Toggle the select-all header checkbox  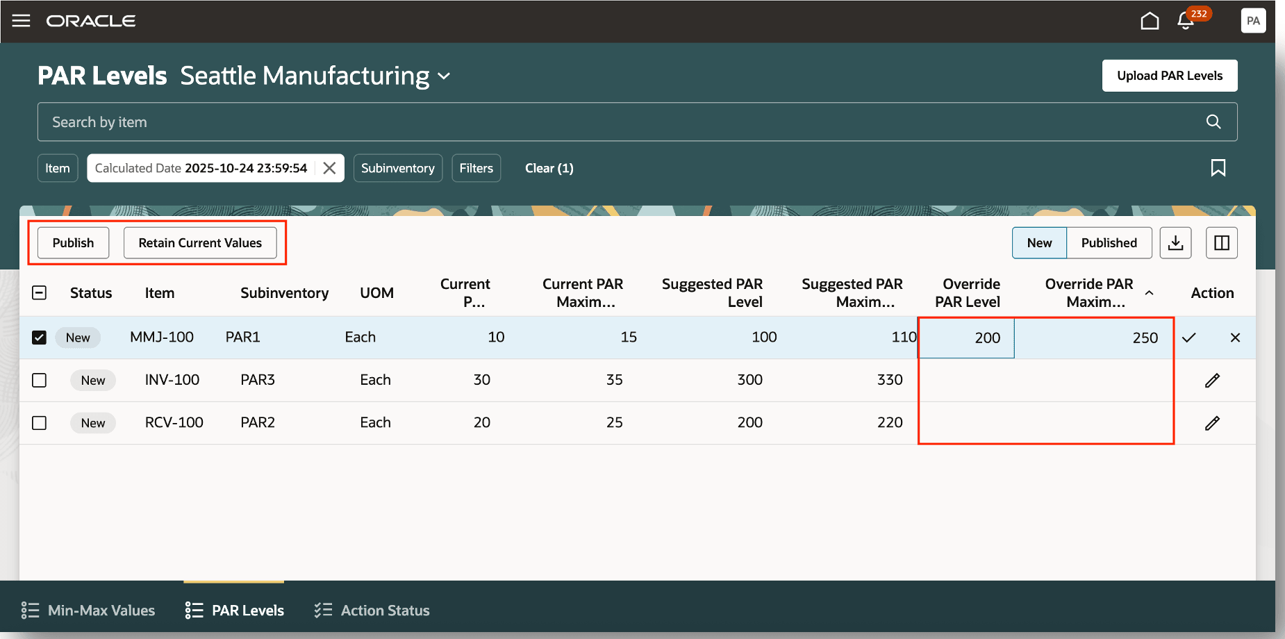point(40,293)
